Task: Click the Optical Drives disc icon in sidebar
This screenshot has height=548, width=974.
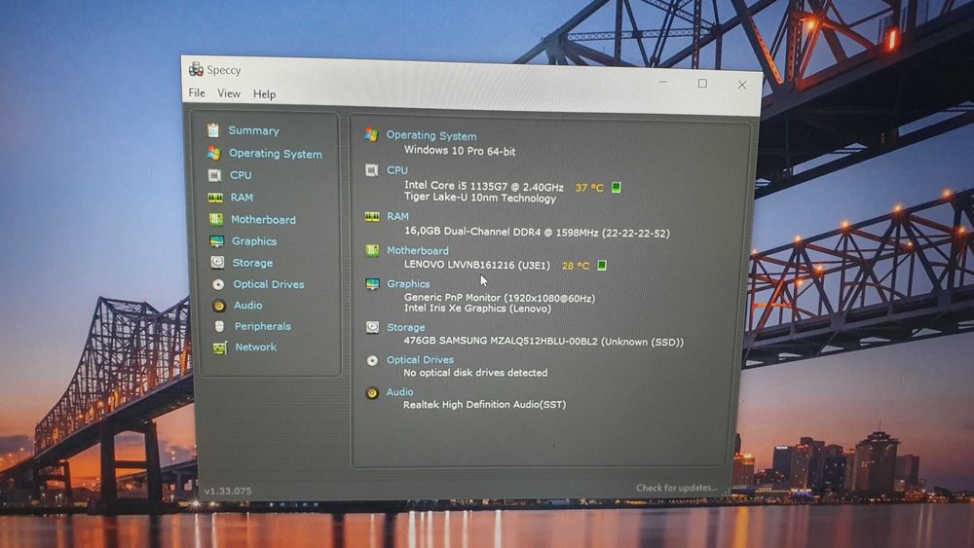Action: tap(218, 284)
